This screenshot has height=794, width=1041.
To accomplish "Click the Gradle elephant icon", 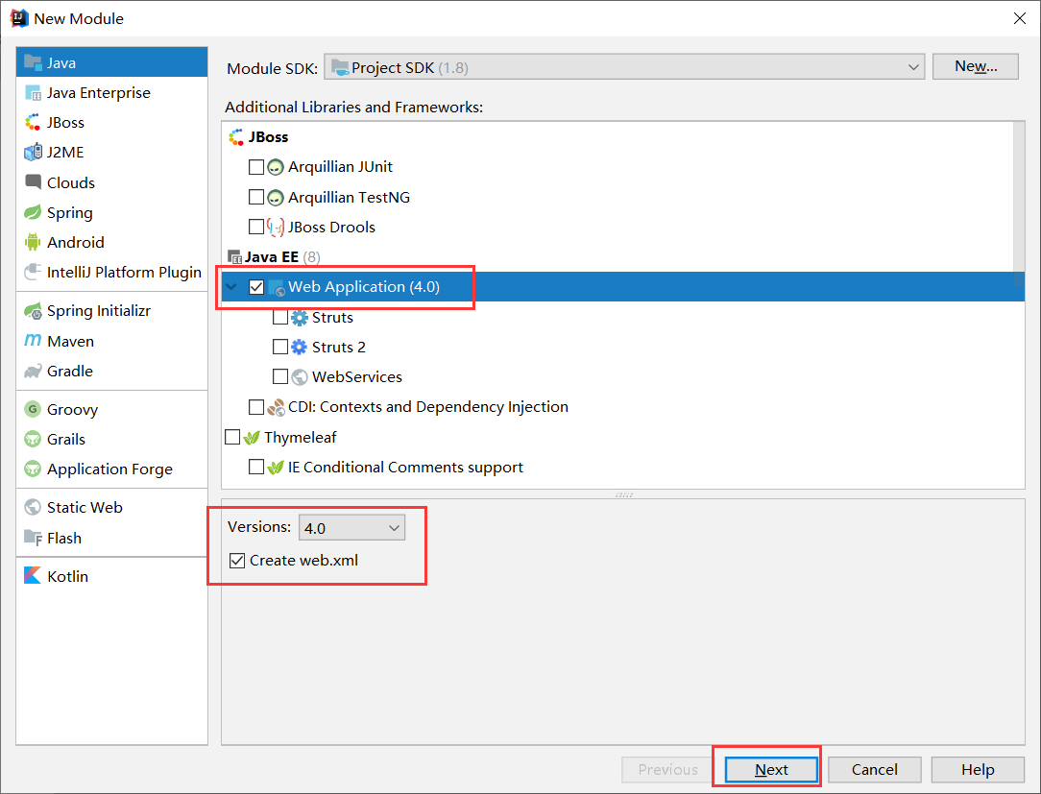I will click(33, 372).
